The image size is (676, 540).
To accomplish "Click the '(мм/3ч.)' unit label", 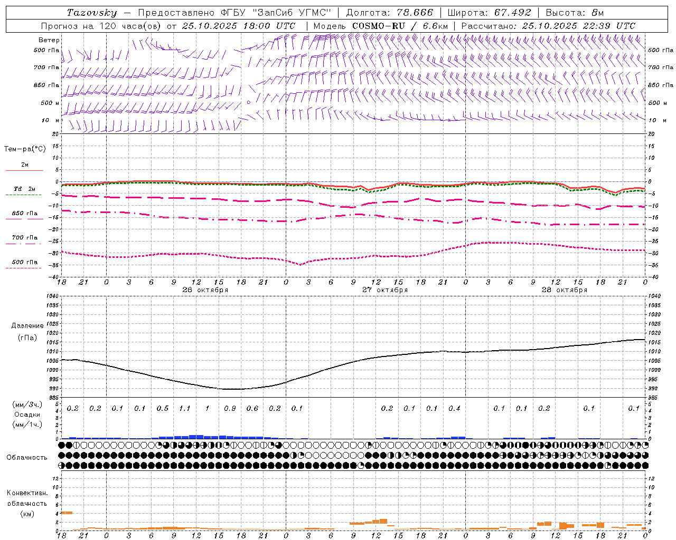I will [27, 404].
